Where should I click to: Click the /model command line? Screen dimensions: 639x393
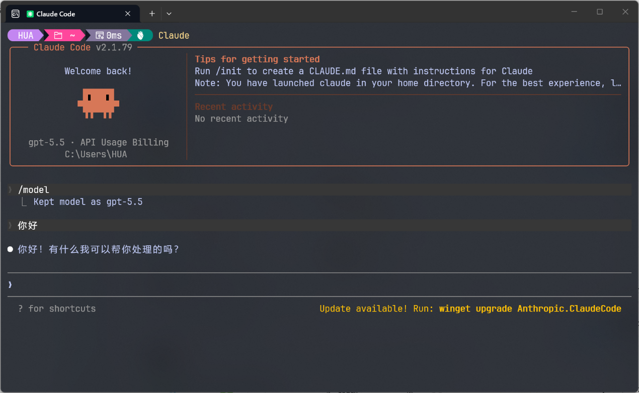click(319, 189)
